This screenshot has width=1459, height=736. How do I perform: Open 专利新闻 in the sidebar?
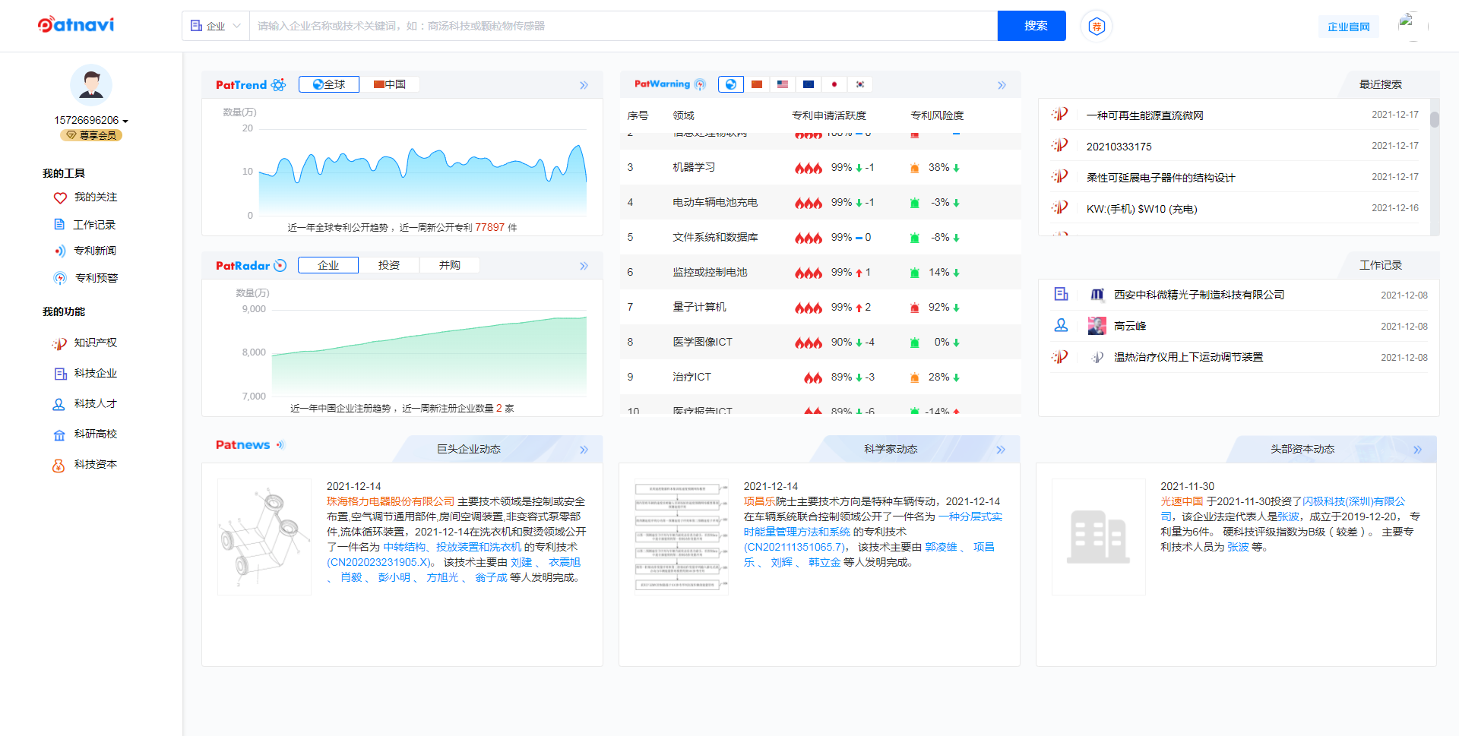(x=97, y=250)
